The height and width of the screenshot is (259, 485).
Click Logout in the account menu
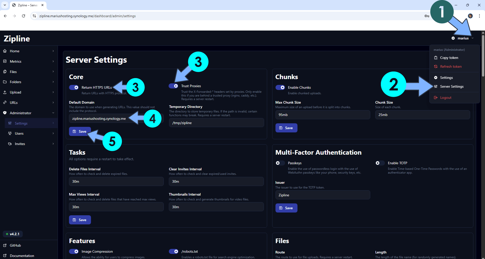click(446, 97)
